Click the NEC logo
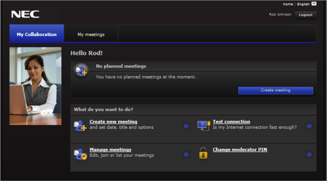Image resolution: width=327 pixels, height=181 pixels. (25, 14)
